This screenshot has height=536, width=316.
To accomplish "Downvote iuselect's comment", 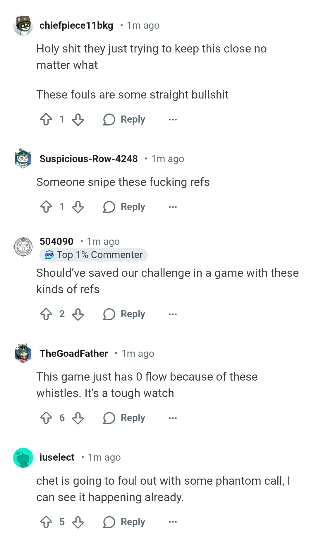I will pyautogui.click(x=78, y=522).
